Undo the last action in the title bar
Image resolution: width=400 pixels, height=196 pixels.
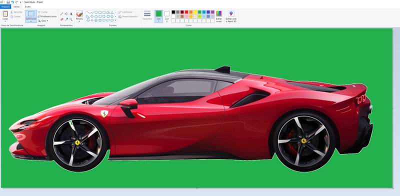(x=13, y=2)
